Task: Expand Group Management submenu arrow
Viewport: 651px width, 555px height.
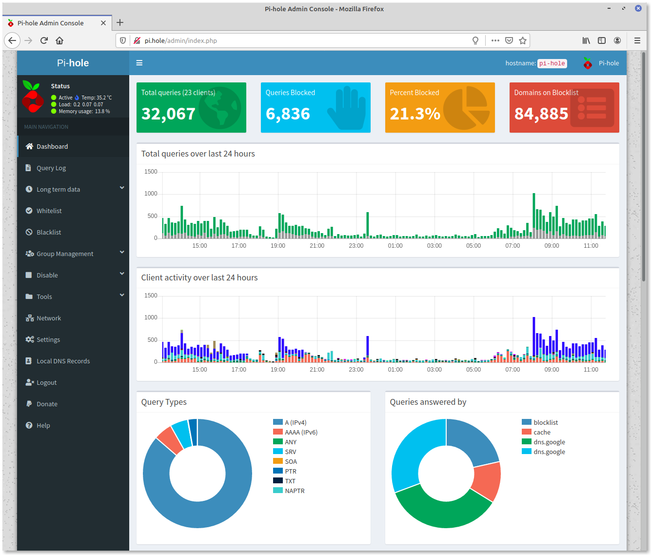Action: pyautogui.click(x=122, y=252)
